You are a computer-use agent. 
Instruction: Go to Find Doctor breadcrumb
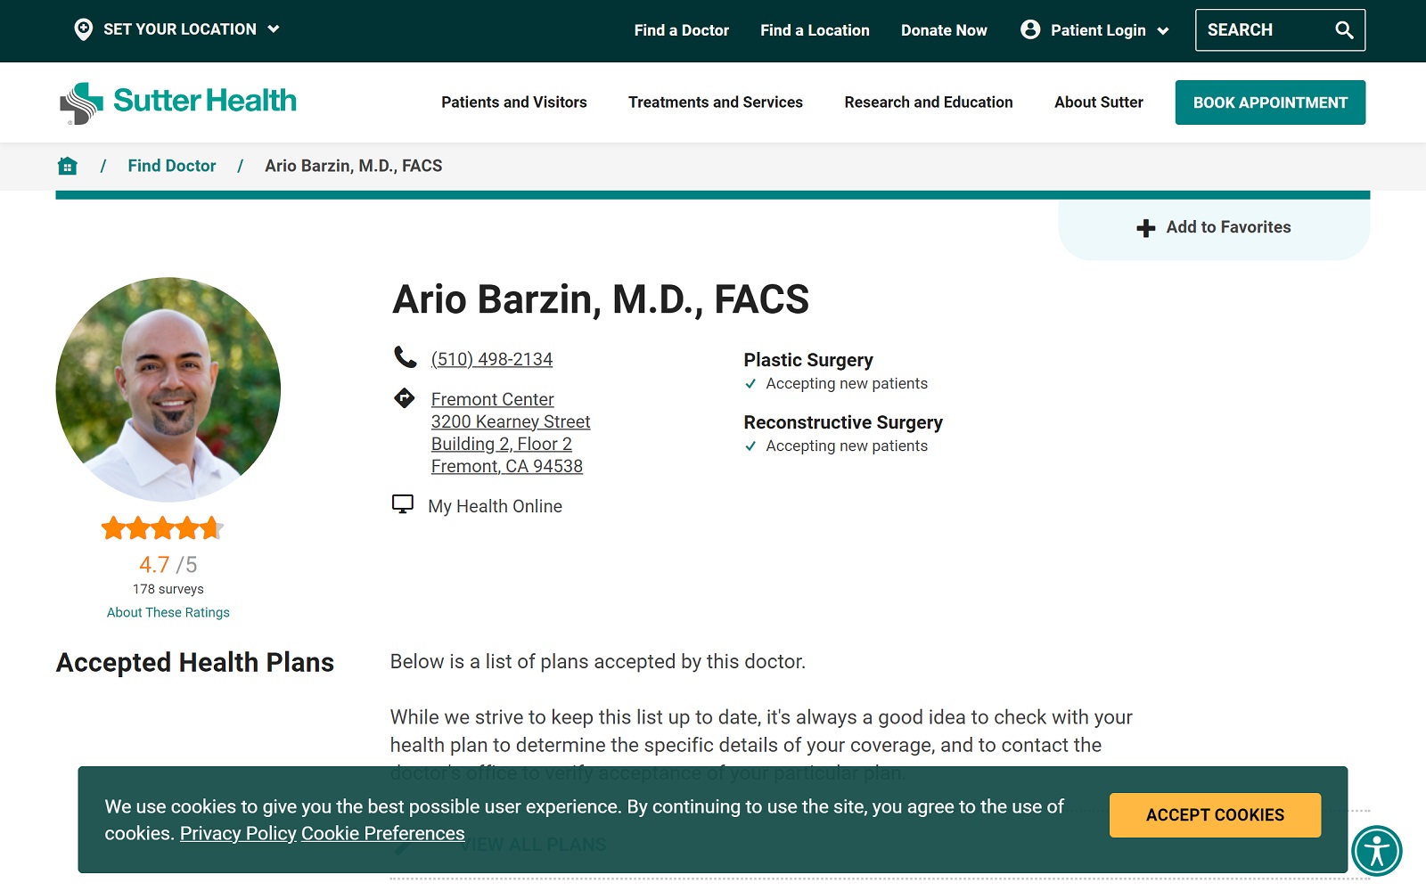[172, 166]
